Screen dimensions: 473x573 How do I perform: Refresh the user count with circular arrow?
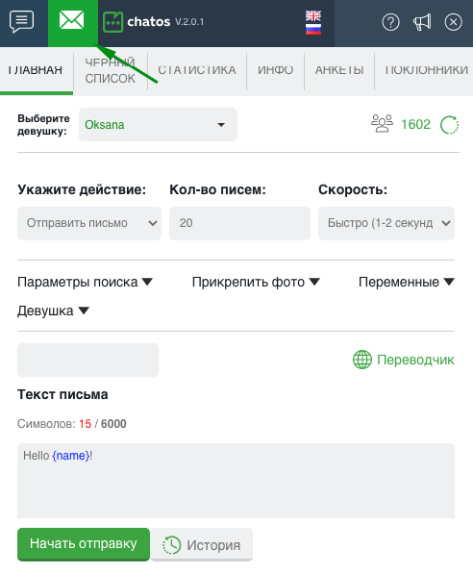tap(449, 125)
